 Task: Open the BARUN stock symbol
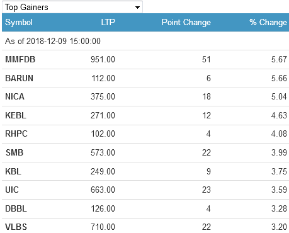[19, 78]
